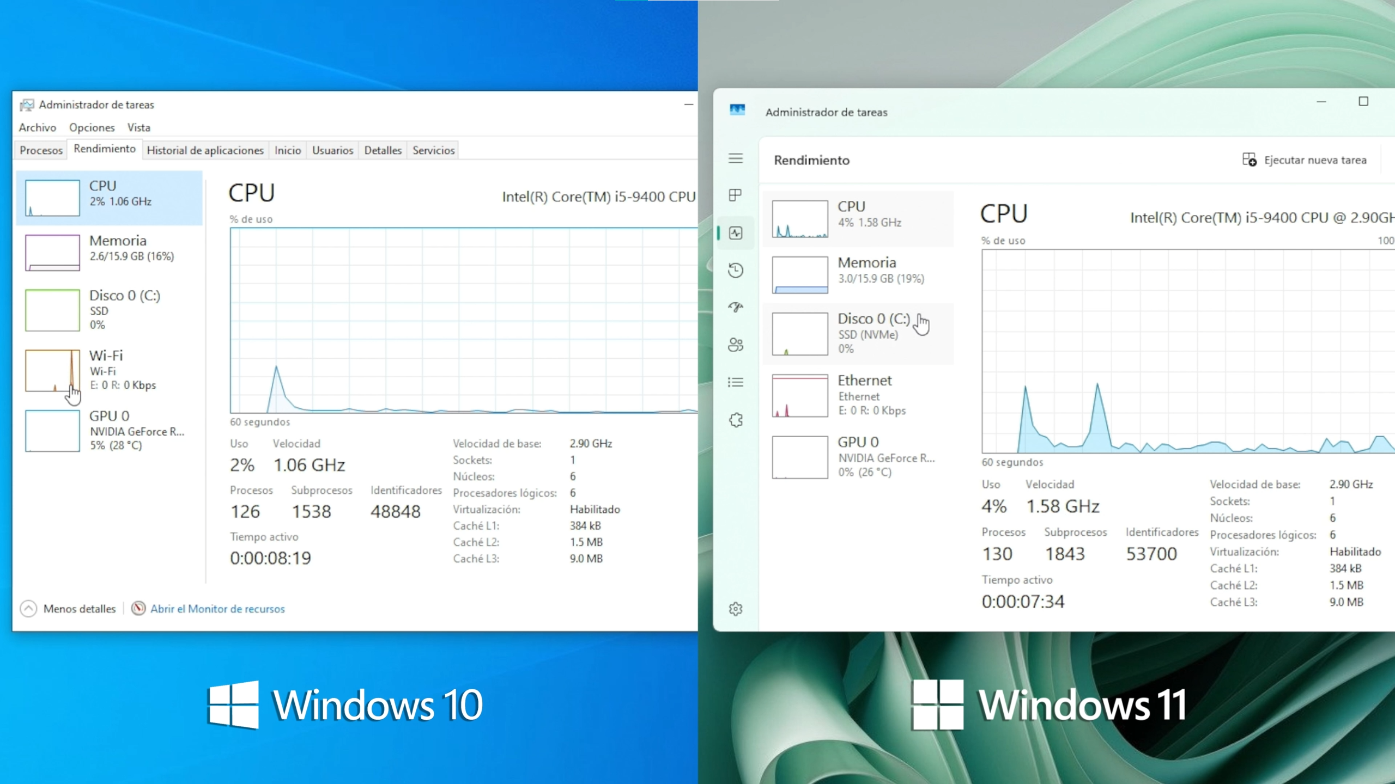Screen dimensions: 1395x784
Task: Go to the Inicio tab
Action: [288, 150]
